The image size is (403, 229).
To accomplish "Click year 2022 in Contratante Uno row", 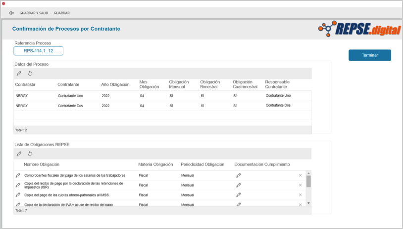I will tap(105, 96).
